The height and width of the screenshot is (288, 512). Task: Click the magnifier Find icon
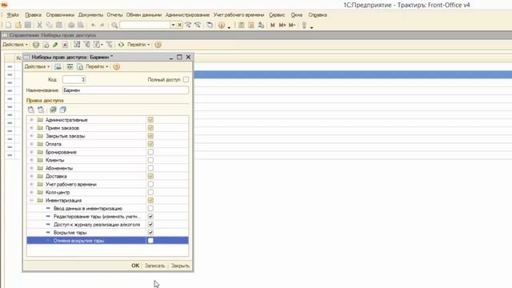coord(114,25)
